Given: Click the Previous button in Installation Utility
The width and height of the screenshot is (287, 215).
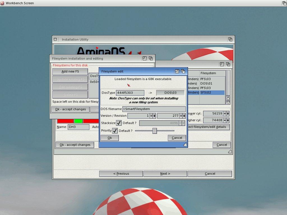Looking at the screenshot, I should pyautogui.click(x=121, y=174).
